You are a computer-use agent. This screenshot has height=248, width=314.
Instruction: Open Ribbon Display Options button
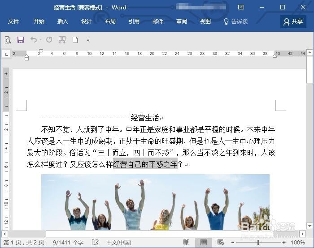(x=241, y=8)
